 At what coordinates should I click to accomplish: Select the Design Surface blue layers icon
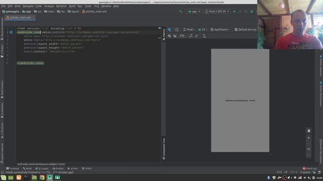(169, 30)
